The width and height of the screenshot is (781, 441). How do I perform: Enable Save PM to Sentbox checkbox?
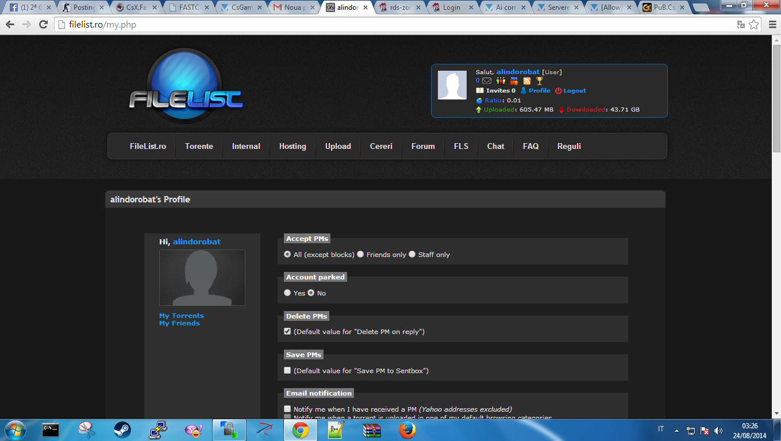point(287,371)
